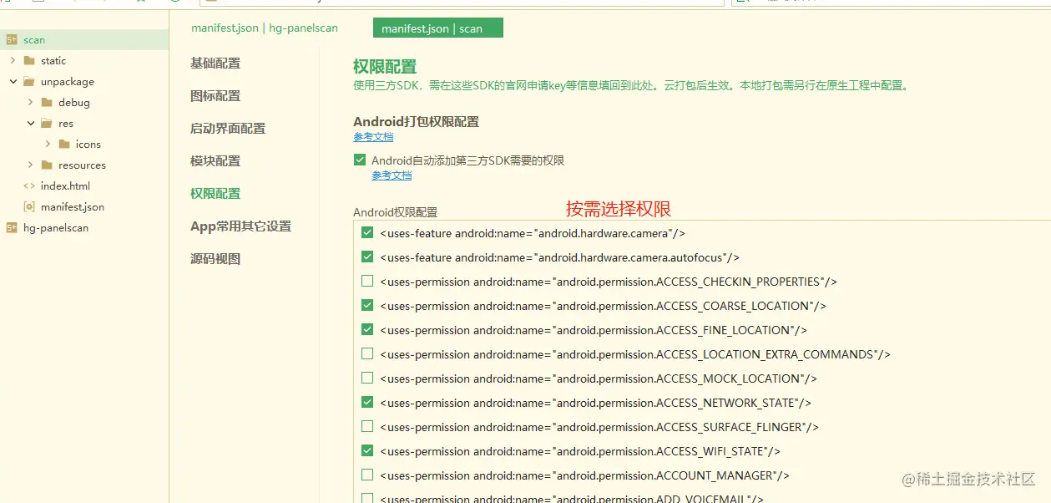This screenshot has width=1051, height=503.
Task: Open 基础配置 section
Action: coord(215,64)
